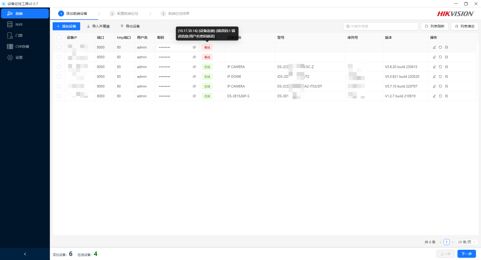Edit the first offline device row
The width and height of the screenshot is (481, 260).
435,48
